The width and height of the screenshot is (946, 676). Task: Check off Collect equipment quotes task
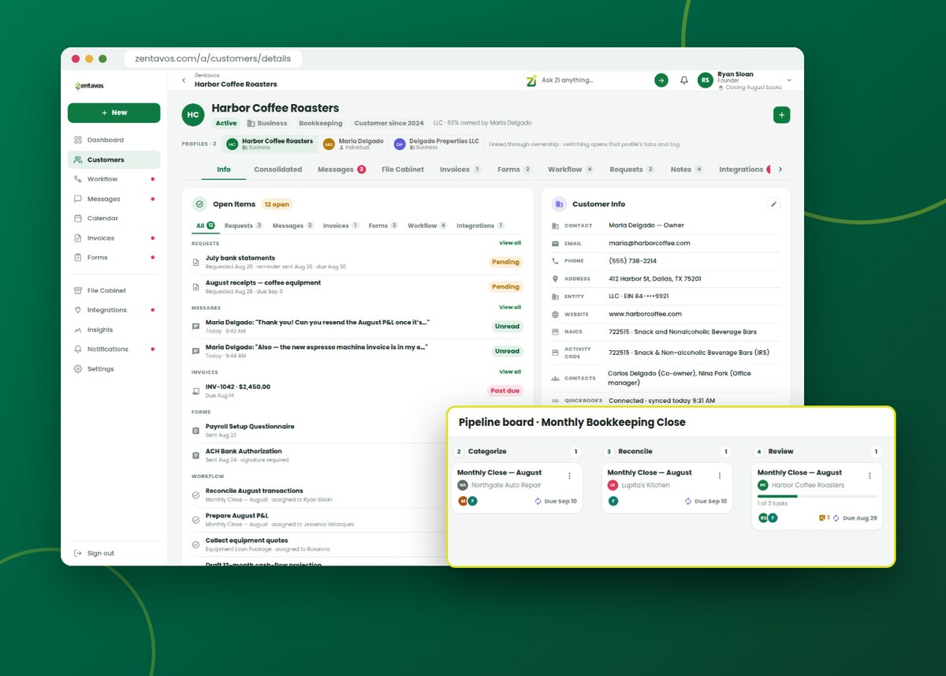196,544
